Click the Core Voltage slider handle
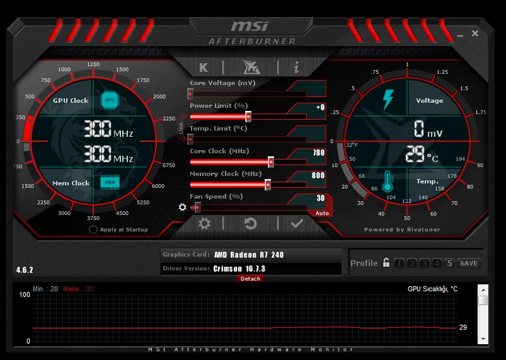 [190, 94]
